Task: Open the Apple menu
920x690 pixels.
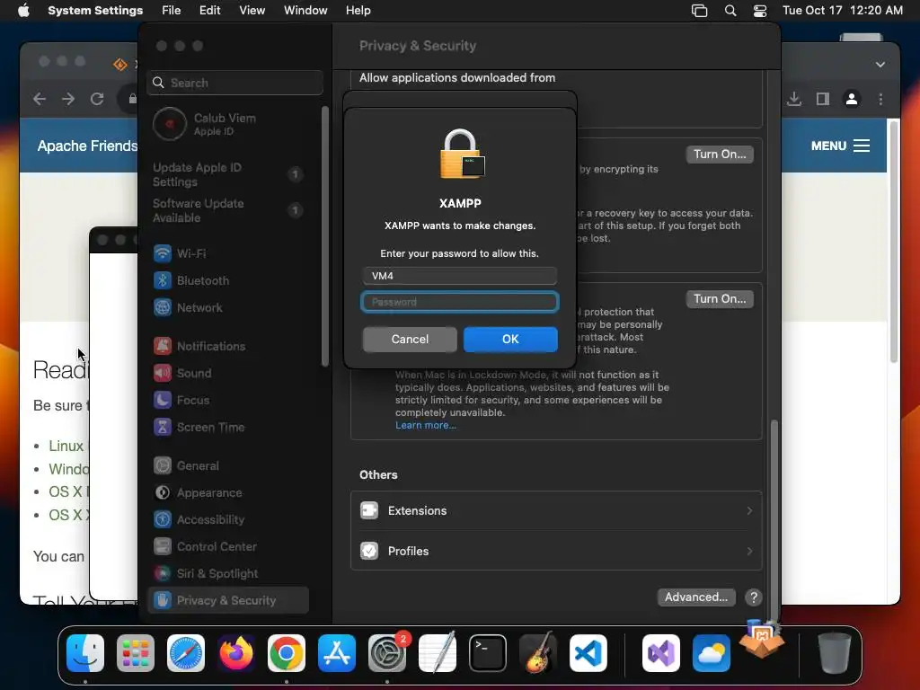Action: coord(23,11)
